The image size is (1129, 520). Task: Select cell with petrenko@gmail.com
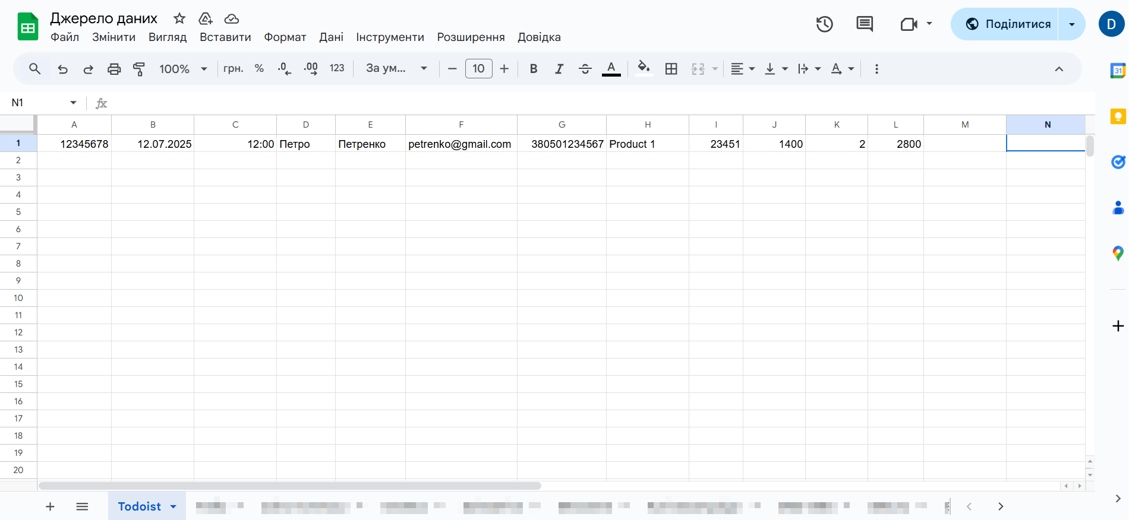click(461, 144)
